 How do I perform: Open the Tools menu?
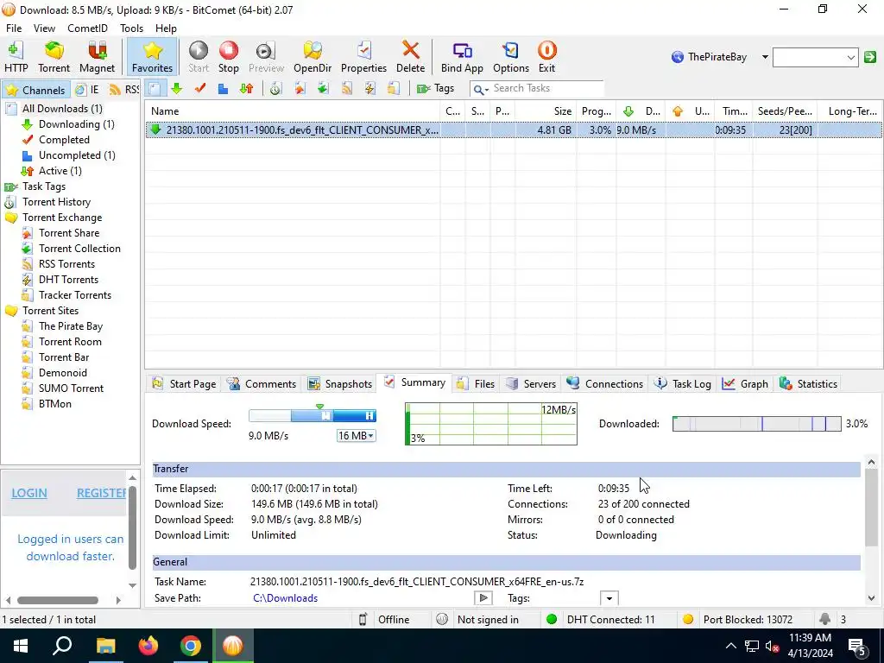pyautogui.click(x=131, y=28)
